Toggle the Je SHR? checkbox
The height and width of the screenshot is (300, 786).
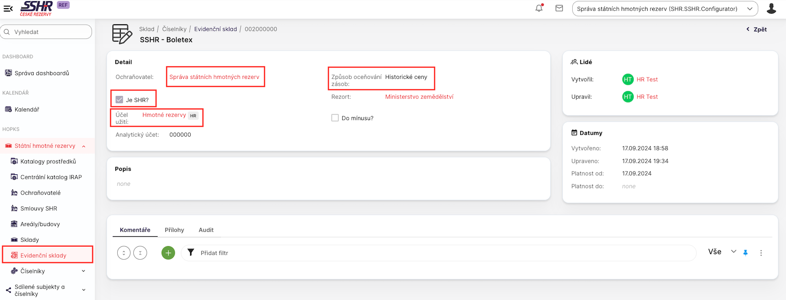[x=120, y=100]
